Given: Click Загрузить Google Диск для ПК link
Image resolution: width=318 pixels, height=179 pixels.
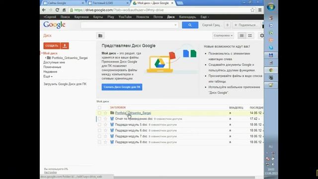Looking at the screenshot, I should point(65,84).
